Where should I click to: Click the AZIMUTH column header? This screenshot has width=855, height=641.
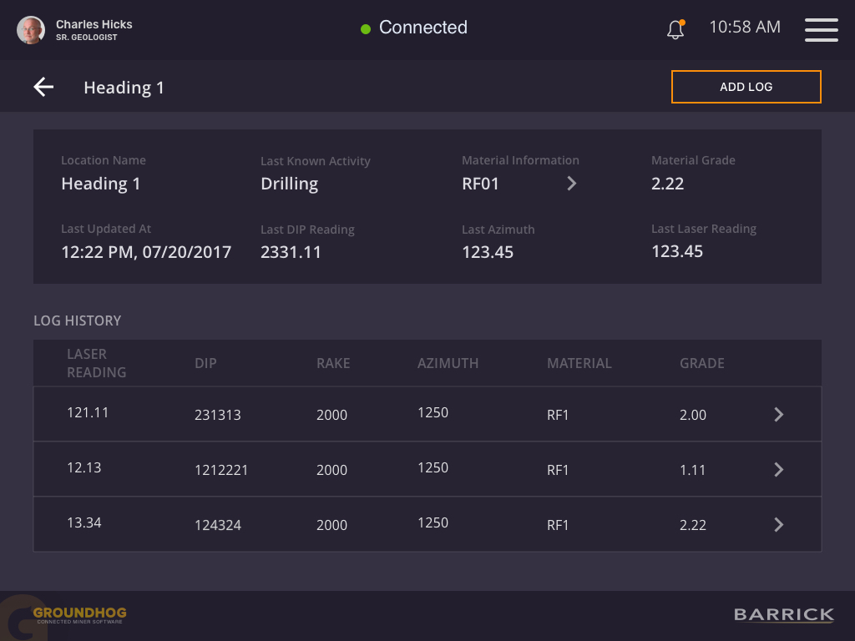[x=448, y=363]
